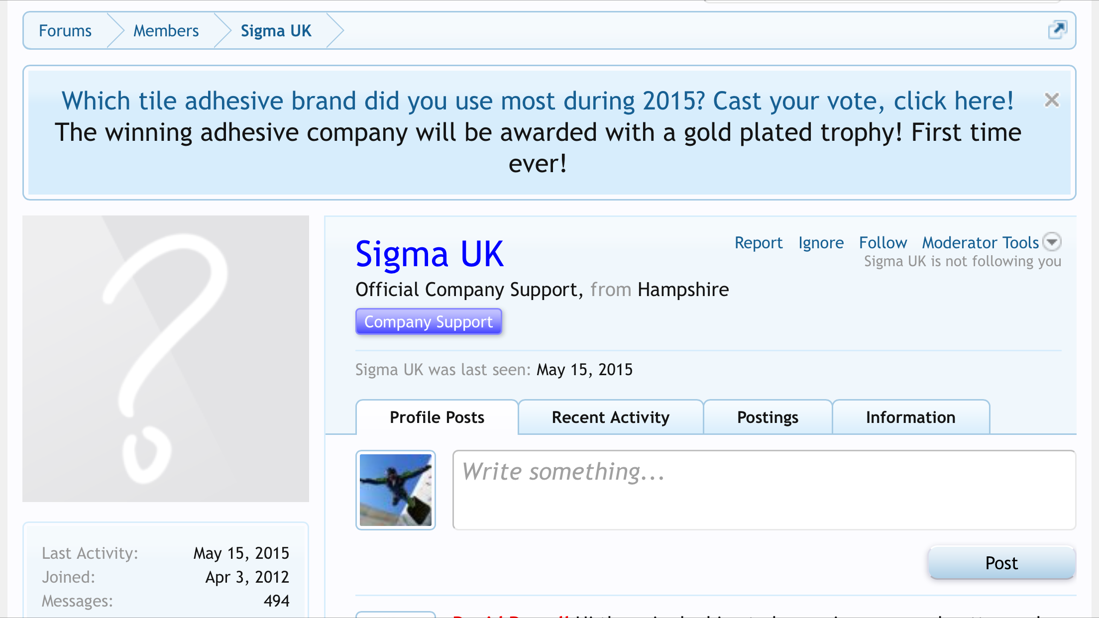1099x618 pixels.
Task: Open the popup icon in breadcrumb bar
Action: (x=1057, y=30)
